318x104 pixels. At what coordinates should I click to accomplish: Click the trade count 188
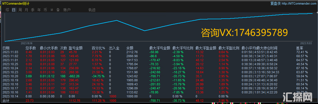coord(63,76)
